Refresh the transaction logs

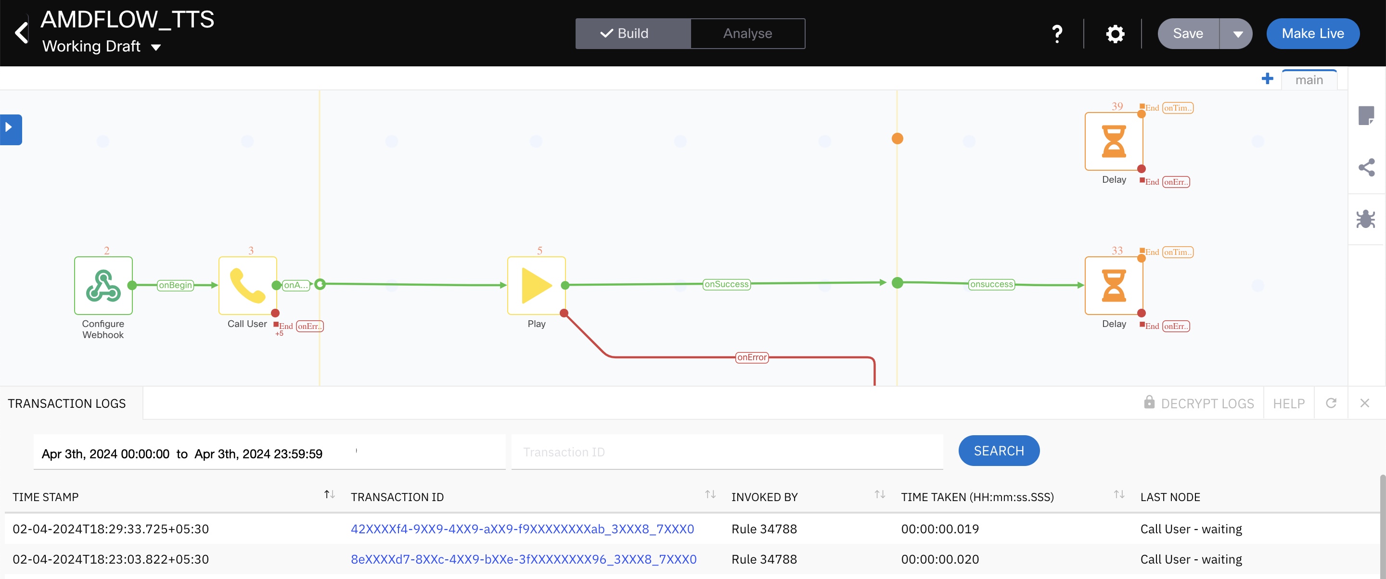(x=1331, y=403)
